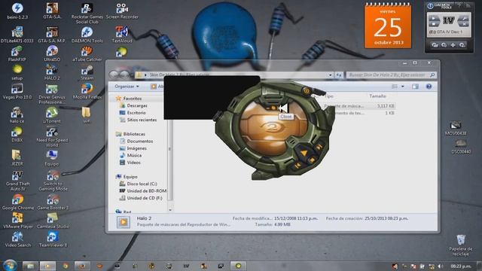Viewport: 482px width, 271px height.
Task: Open the GTA-S.A. desktop shortcut
Action: tap(52, 11)
